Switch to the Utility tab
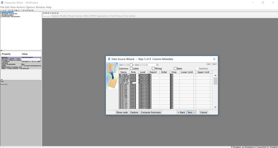Screen dimensions: 278x148 coord(86,16)
